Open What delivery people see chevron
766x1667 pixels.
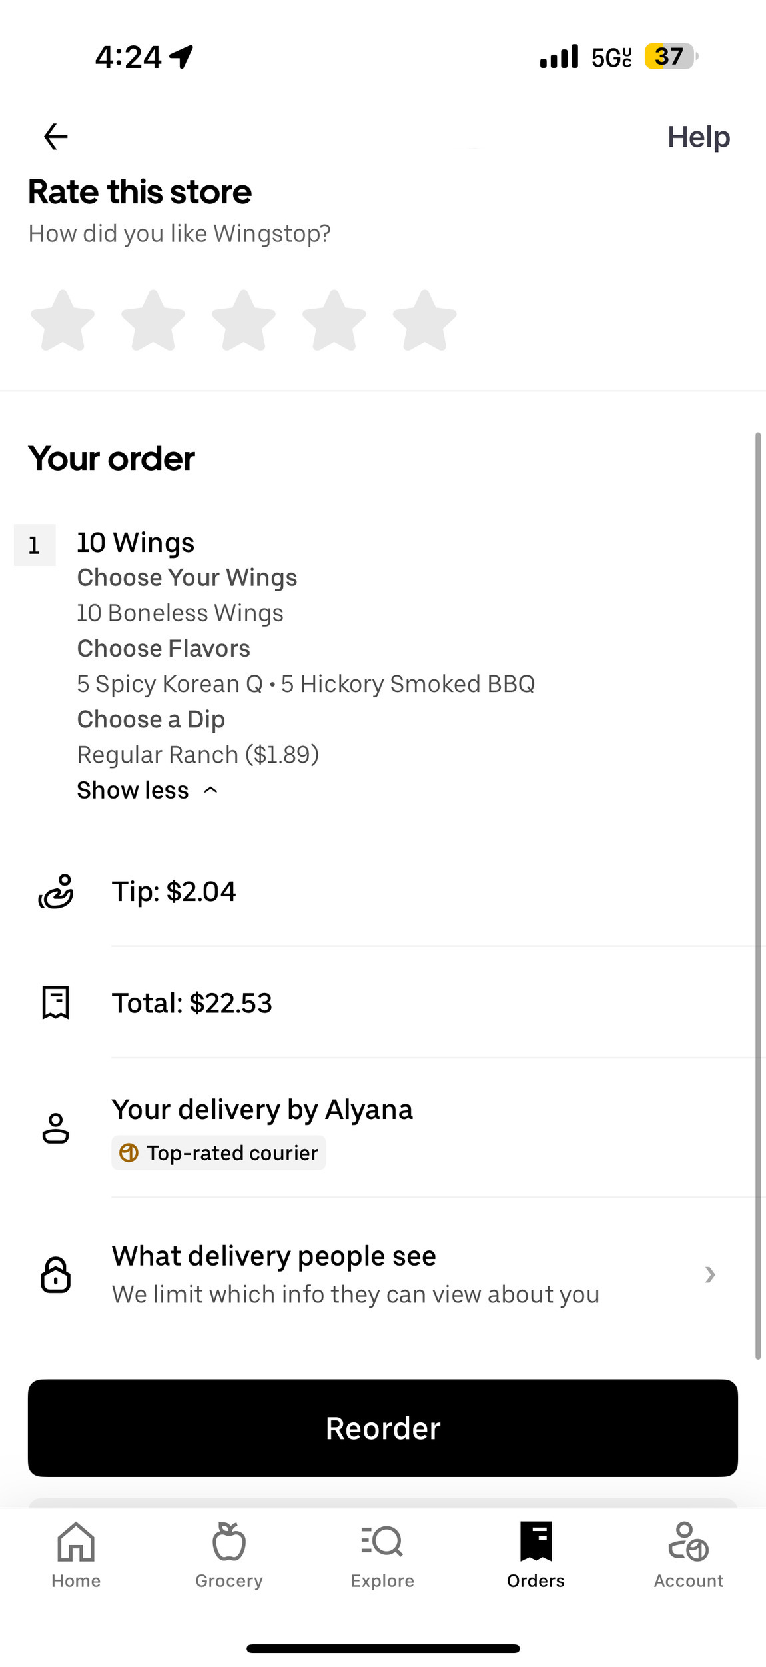[x=710, y=1274]
